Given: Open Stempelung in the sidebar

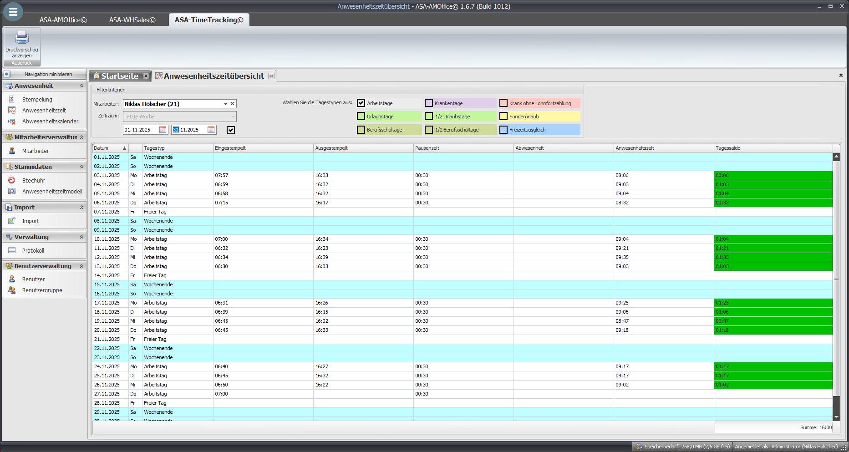Looking at the screenshot, I should point(37,100).
